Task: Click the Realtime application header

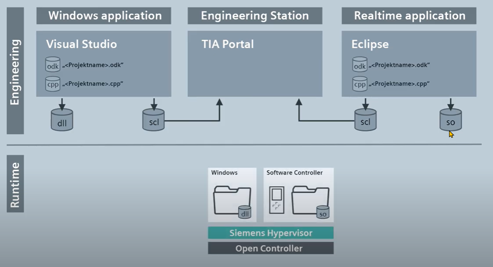Action: click(x=409, y=16)
